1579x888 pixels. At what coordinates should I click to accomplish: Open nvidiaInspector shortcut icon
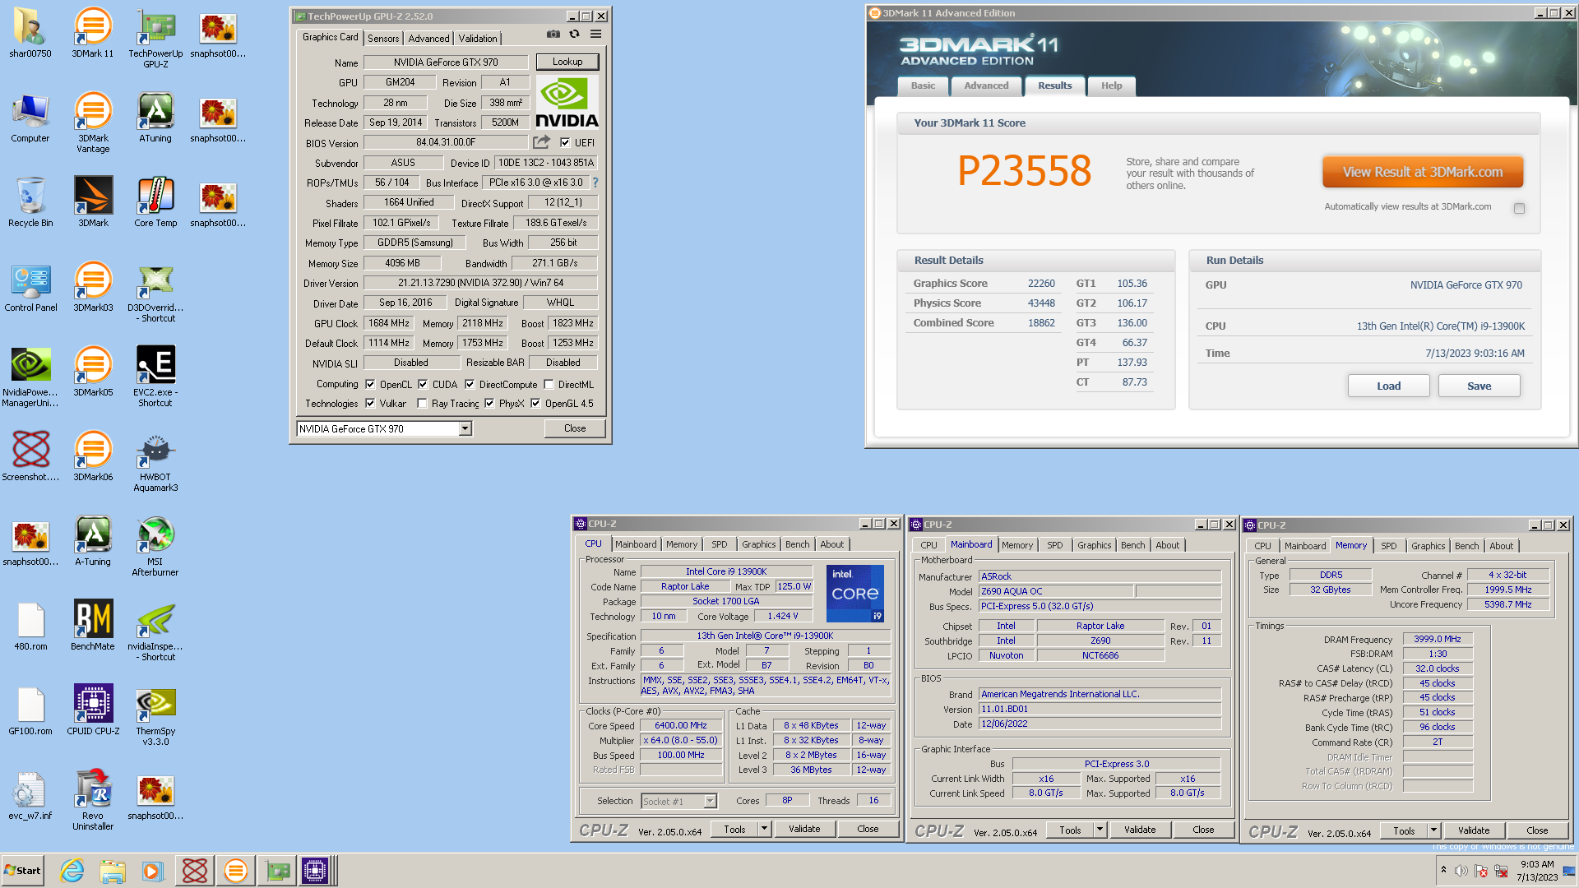(155, 631)
